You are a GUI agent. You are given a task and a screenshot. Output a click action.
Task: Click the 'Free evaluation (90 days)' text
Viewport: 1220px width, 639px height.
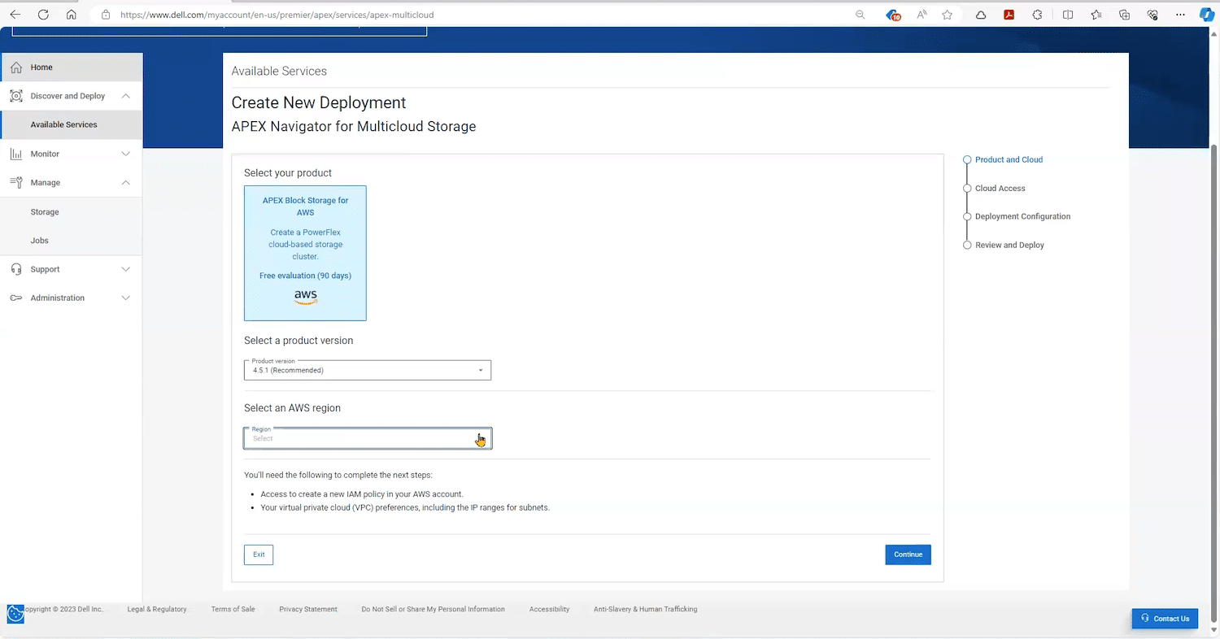tap(305, 276)
